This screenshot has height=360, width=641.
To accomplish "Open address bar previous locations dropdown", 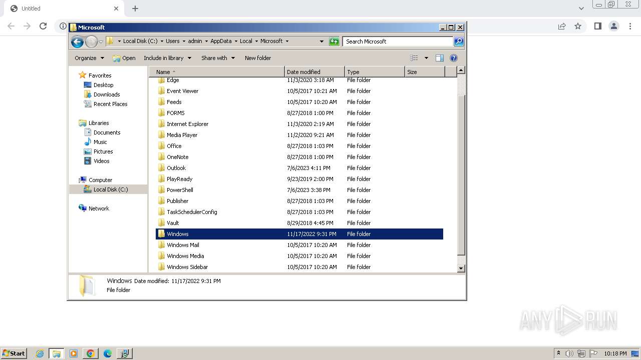I will pyautogui.click(x=322, y=41).
